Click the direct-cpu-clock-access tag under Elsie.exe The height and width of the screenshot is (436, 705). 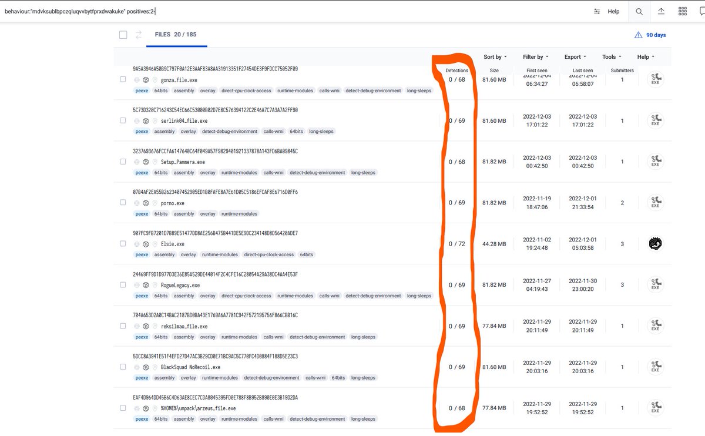pyautogui.click(x=268, y=255)
